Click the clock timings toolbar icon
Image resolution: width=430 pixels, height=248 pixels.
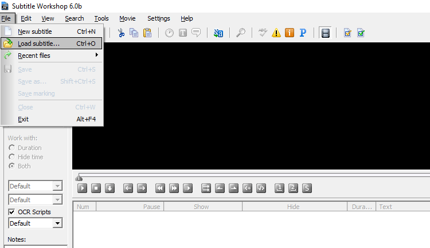click(169, 33)
